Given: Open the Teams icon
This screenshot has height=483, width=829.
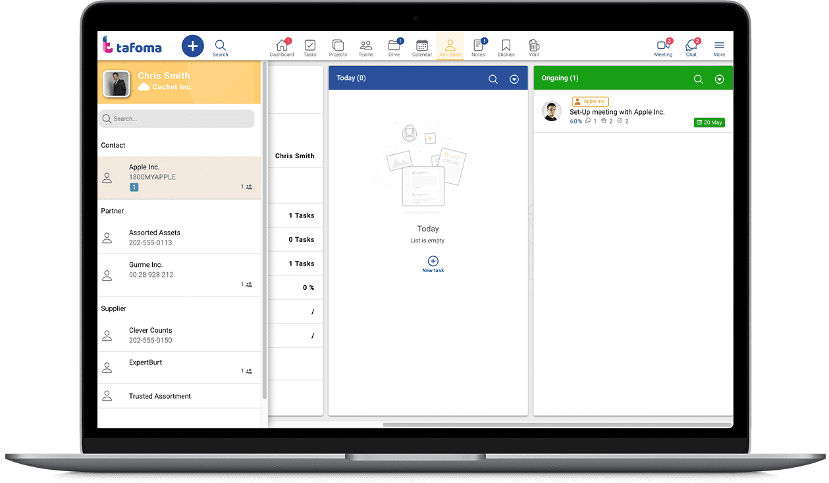Looking at the screenshot, I should (366, 46).
